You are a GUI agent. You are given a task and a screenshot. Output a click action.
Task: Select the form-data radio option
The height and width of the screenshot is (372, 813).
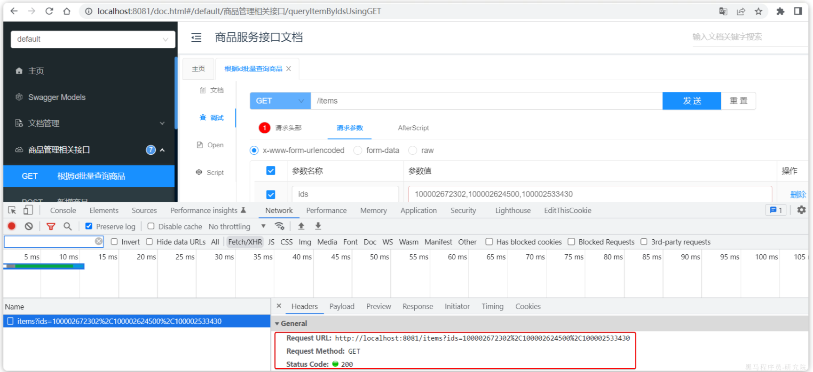[358, 150]
